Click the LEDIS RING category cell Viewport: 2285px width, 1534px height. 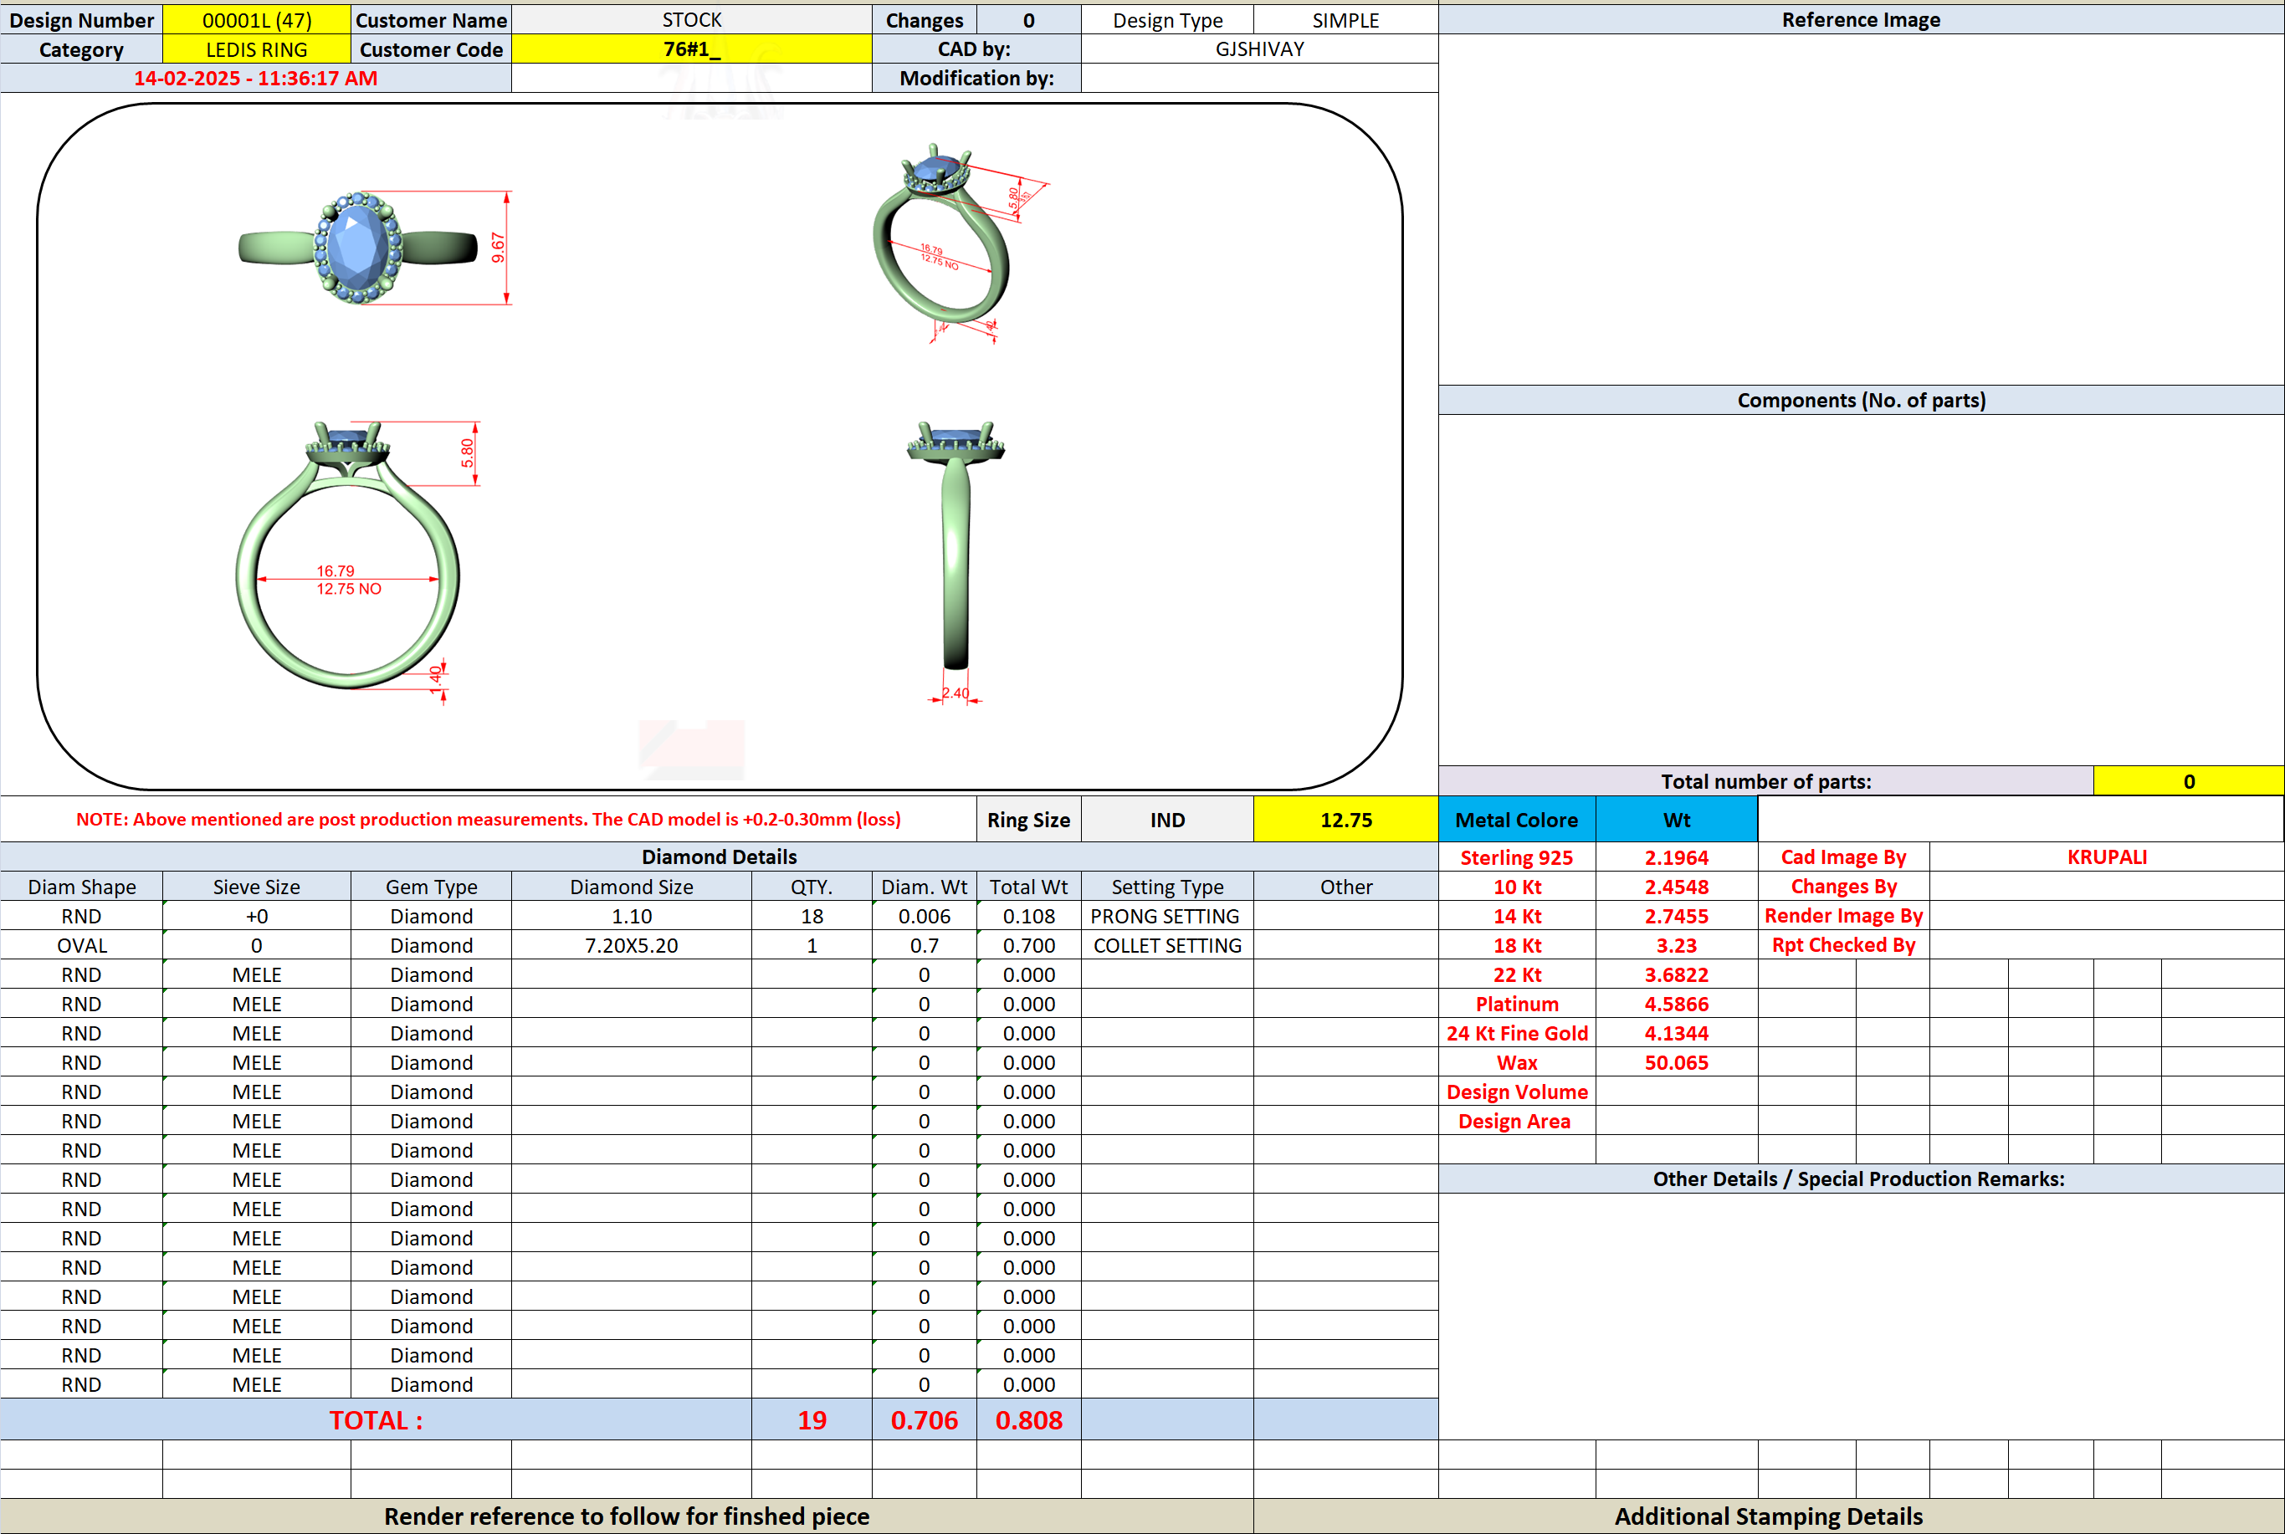click(x=256, y=49)
